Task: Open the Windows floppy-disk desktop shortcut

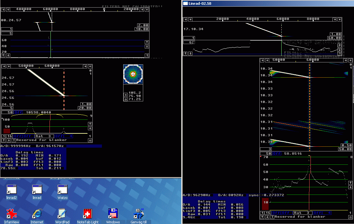Action: 113,216
